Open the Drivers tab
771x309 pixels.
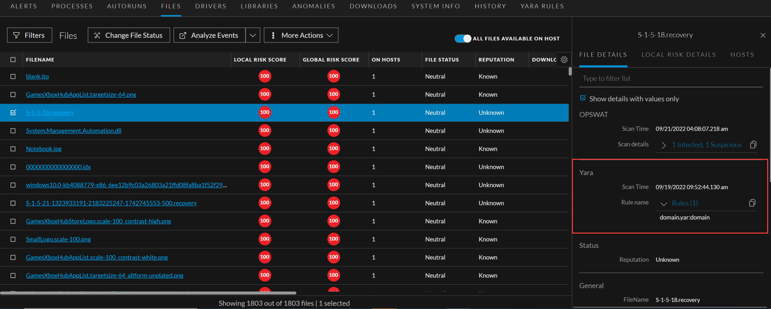[x=211, y=6]
